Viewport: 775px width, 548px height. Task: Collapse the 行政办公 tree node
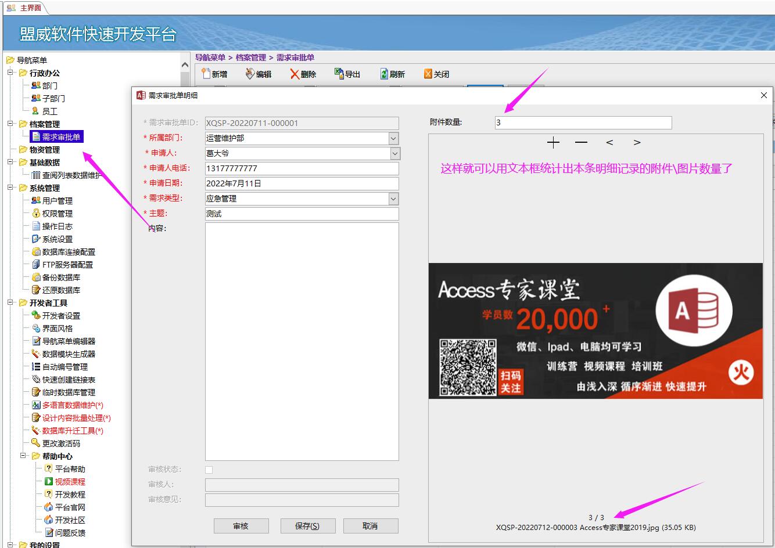coord(10,73)
